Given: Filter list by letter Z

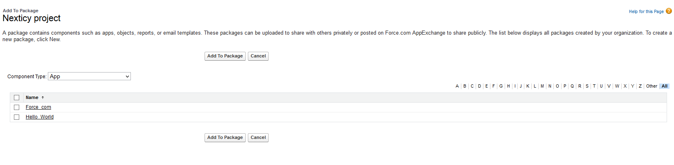Looking at the screenshot, I should click(x=640, y=86).
